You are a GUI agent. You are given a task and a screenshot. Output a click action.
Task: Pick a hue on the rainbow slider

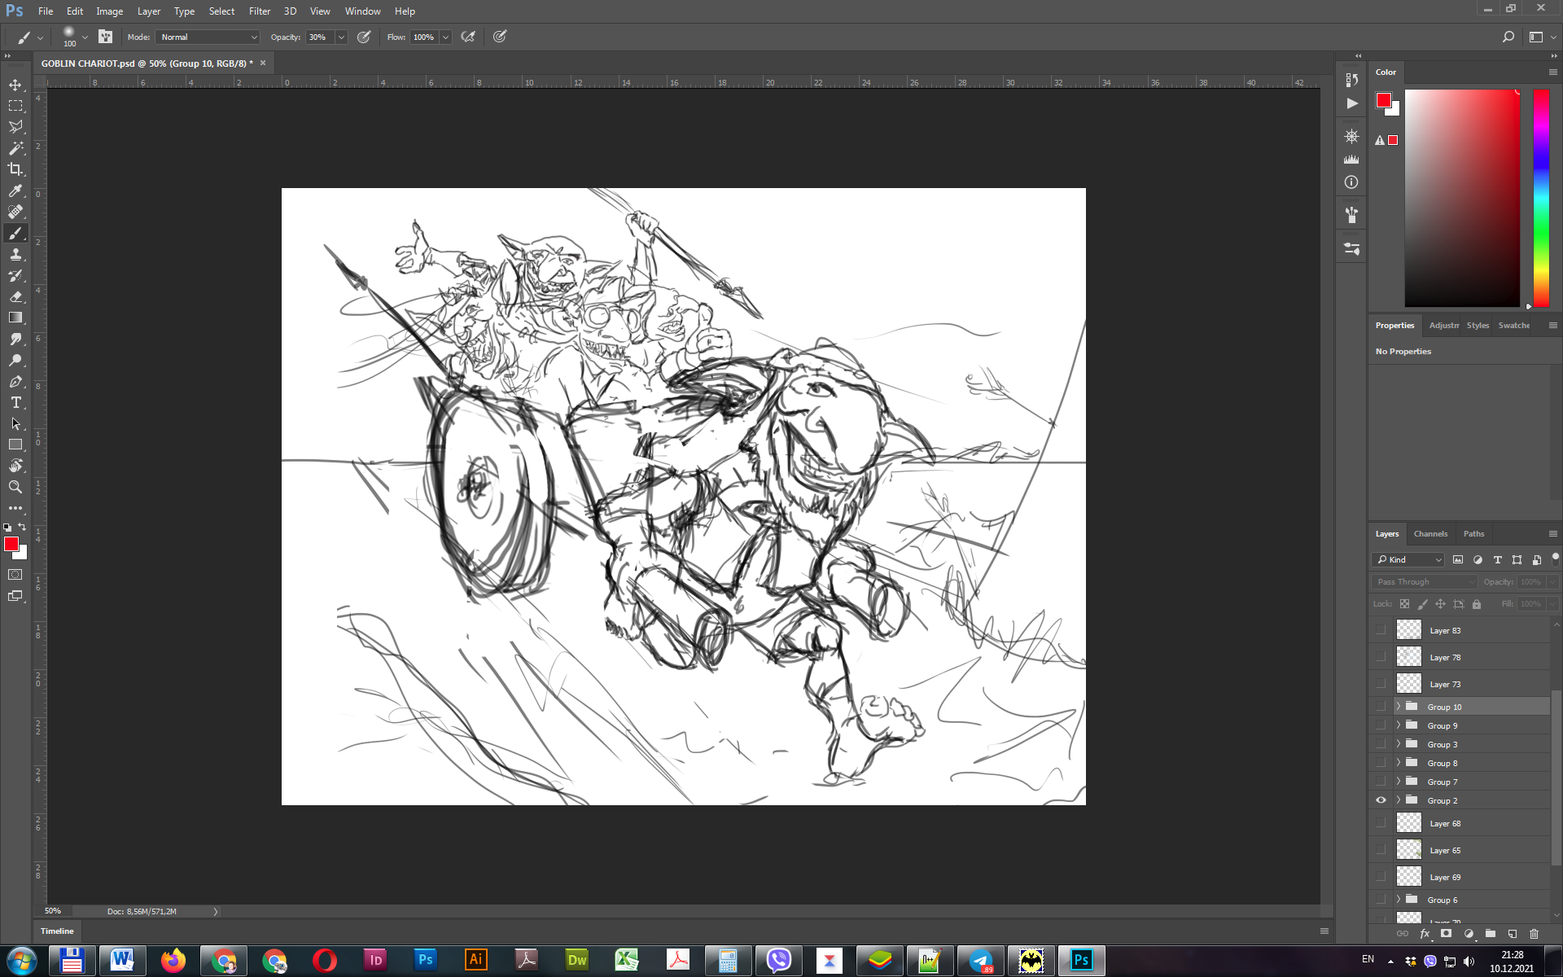pyautogui.click(x=1541, y=198)
